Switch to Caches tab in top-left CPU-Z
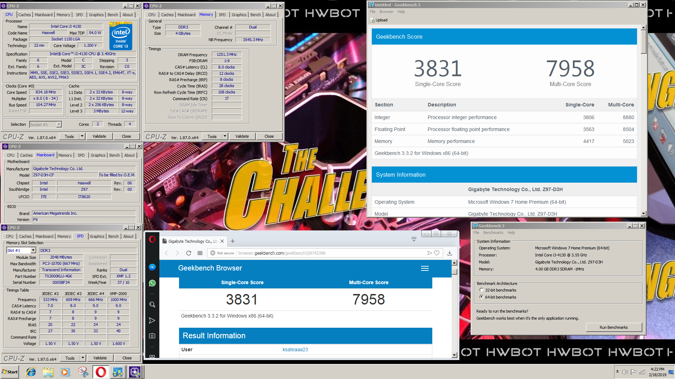The image size is (675, 379). point(24,15)
